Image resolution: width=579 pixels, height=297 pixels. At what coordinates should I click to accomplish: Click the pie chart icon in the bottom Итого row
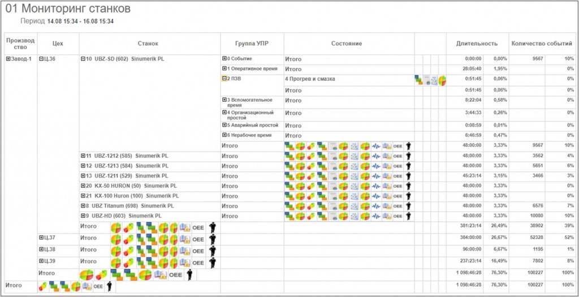pos(76,286)
